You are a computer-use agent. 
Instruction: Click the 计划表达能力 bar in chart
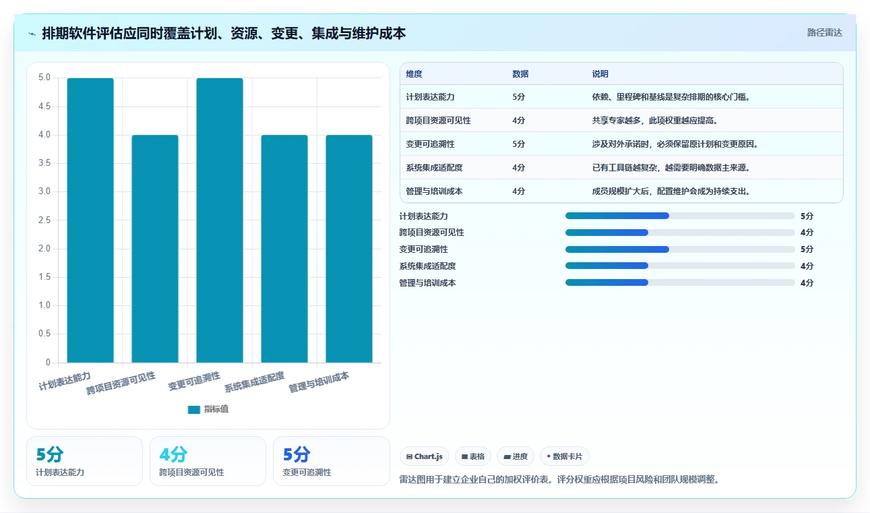[x=90, y=220]
